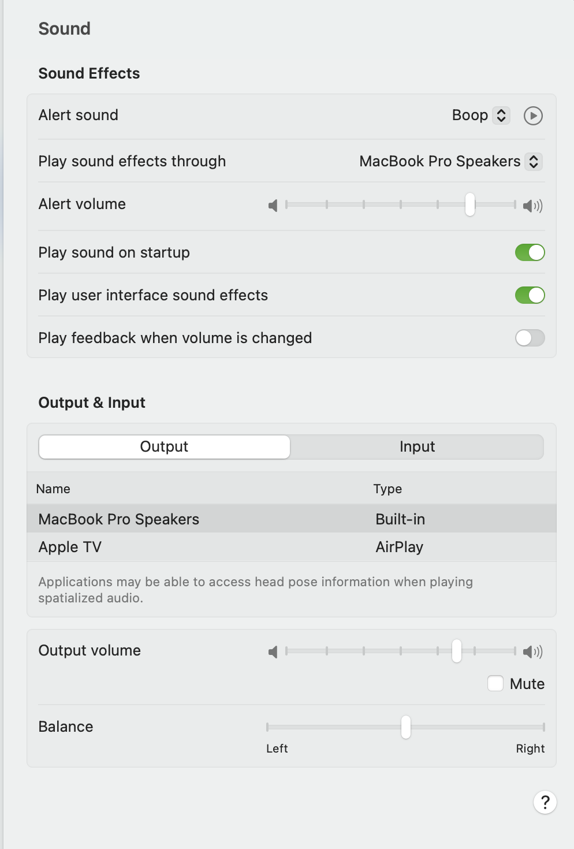Click the loud speaker icon for Output volume

click(x=532, y=652)
